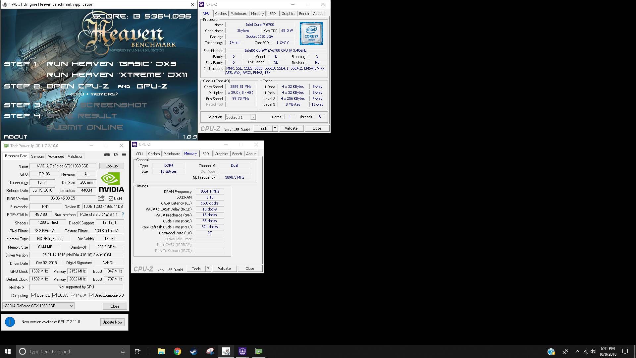
Task: Open Bench tab in top CPU-Z window
Action: pos(304,14)
